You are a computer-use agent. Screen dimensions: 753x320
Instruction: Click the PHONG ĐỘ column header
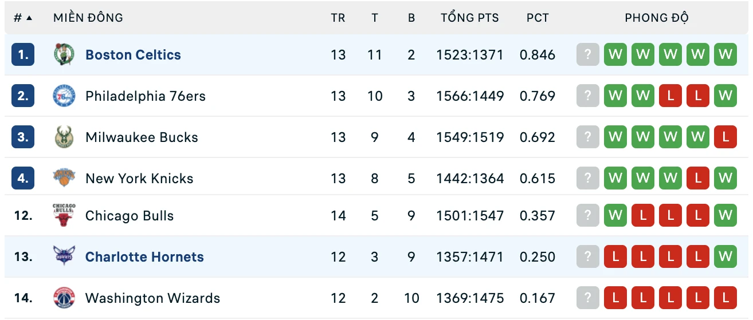(657, 18)
